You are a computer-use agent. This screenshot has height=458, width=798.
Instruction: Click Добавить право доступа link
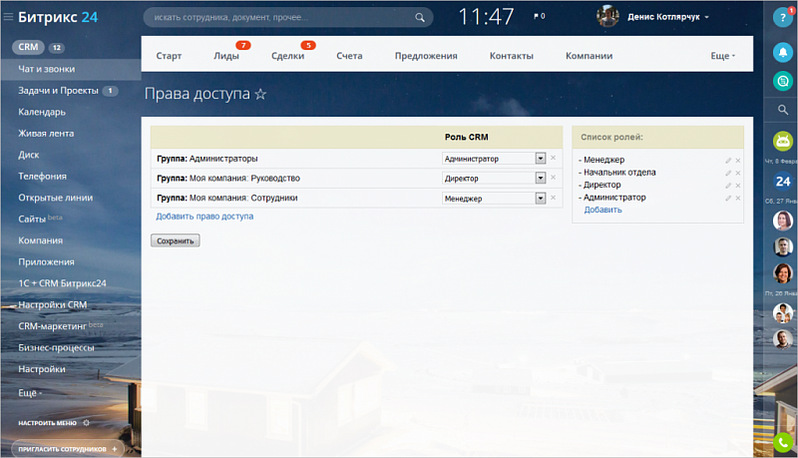point(204,217)
